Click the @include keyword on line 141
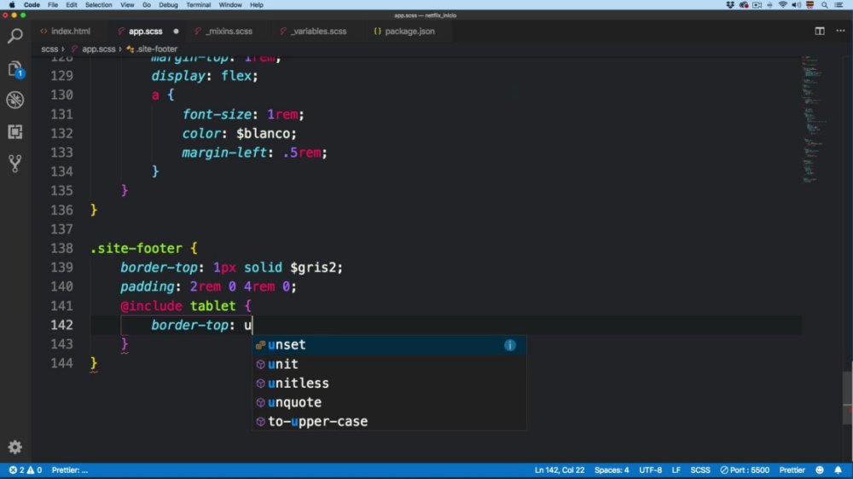The image size is (853, 479). coord(151,306)
